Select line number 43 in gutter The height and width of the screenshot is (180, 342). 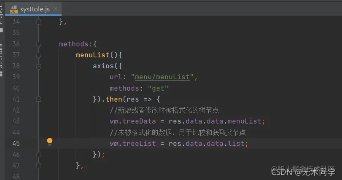click(x=16, y=121)
